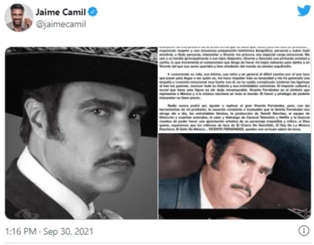Open the dark strip image below color portrait
This screenshot has height=245, width=314.
(x=235, y=214)
